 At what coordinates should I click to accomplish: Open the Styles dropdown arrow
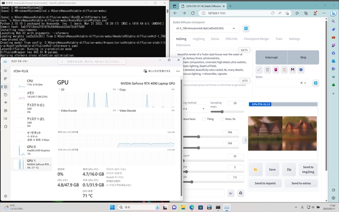pyautogui.click(x=305, y=83)
